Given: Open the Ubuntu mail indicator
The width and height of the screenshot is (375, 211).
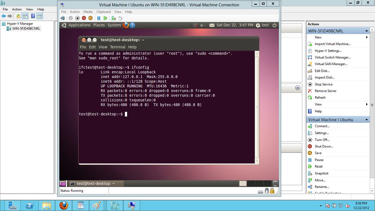Looking at the screenshot, I should tap(212, 25).
